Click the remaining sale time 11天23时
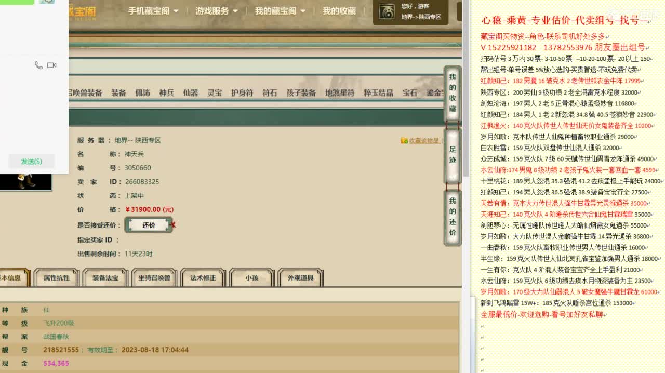665x373 pixels. coord(138,254)
